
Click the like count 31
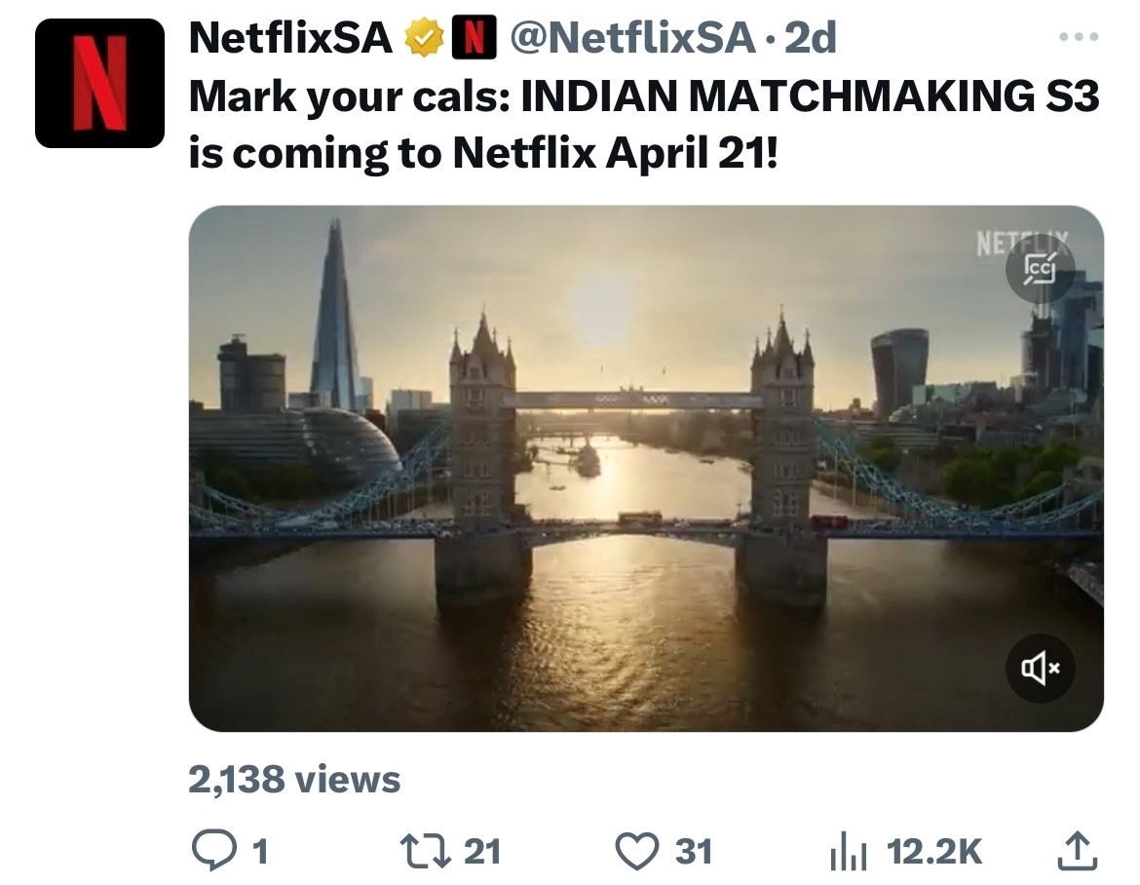693,851
